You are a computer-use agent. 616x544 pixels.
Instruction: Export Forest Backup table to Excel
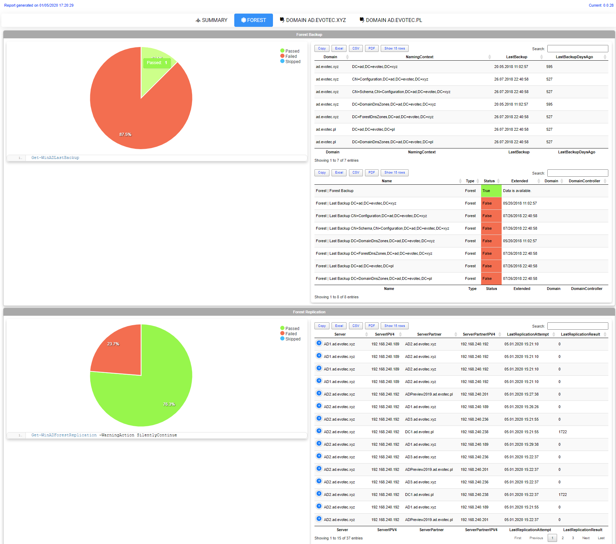coord(339,48)
